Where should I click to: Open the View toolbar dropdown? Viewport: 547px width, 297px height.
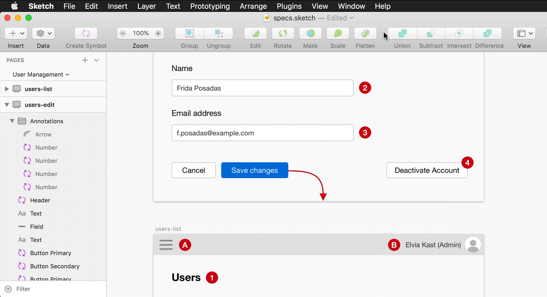[524, 33]
